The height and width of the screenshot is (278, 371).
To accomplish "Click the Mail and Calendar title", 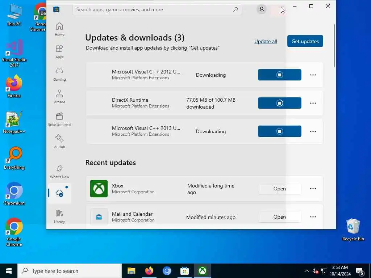I will [x=132, y=214].
